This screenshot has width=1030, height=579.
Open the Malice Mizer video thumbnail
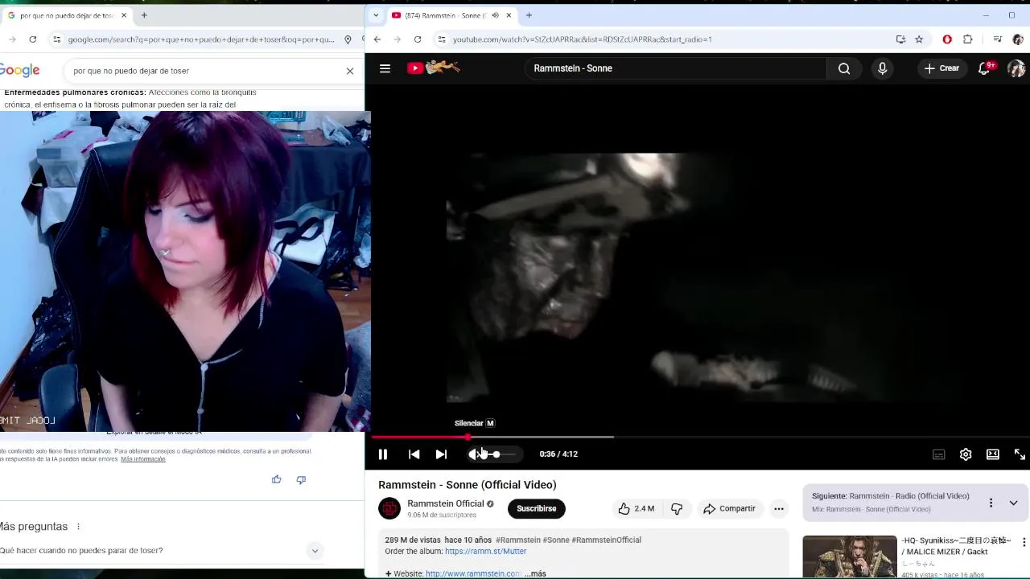(850, 556)
